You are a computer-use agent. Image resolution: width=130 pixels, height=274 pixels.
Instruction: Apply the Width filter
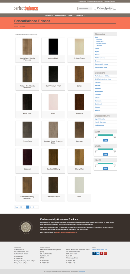[105, 140]
